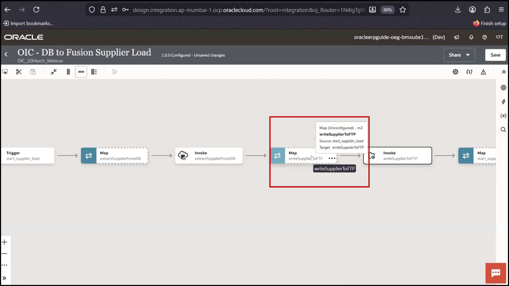Click the 80% zoom level badge
Viewport: 509px width, 286px height.
click(387, 10)
